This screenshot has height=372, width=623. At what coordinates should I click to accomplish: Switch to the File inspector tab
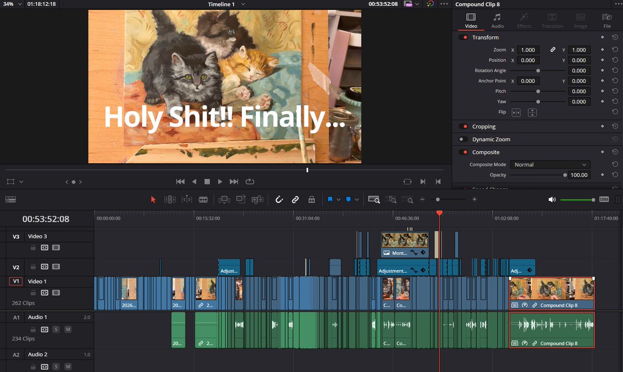pyautogui.click(x=607, y=21)
